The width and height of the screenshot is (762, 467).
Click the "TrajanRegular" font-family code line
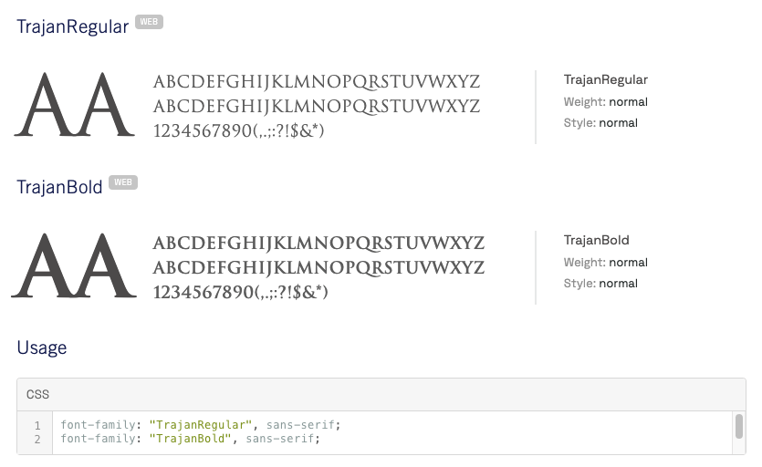point(200,425)
